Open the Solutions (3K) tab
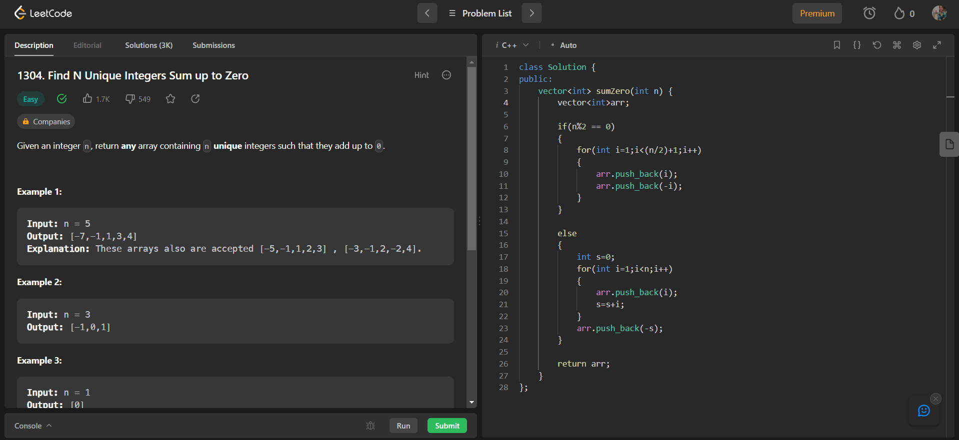The height and width of the screenshot is (440, 959). (x=148, y=45)
